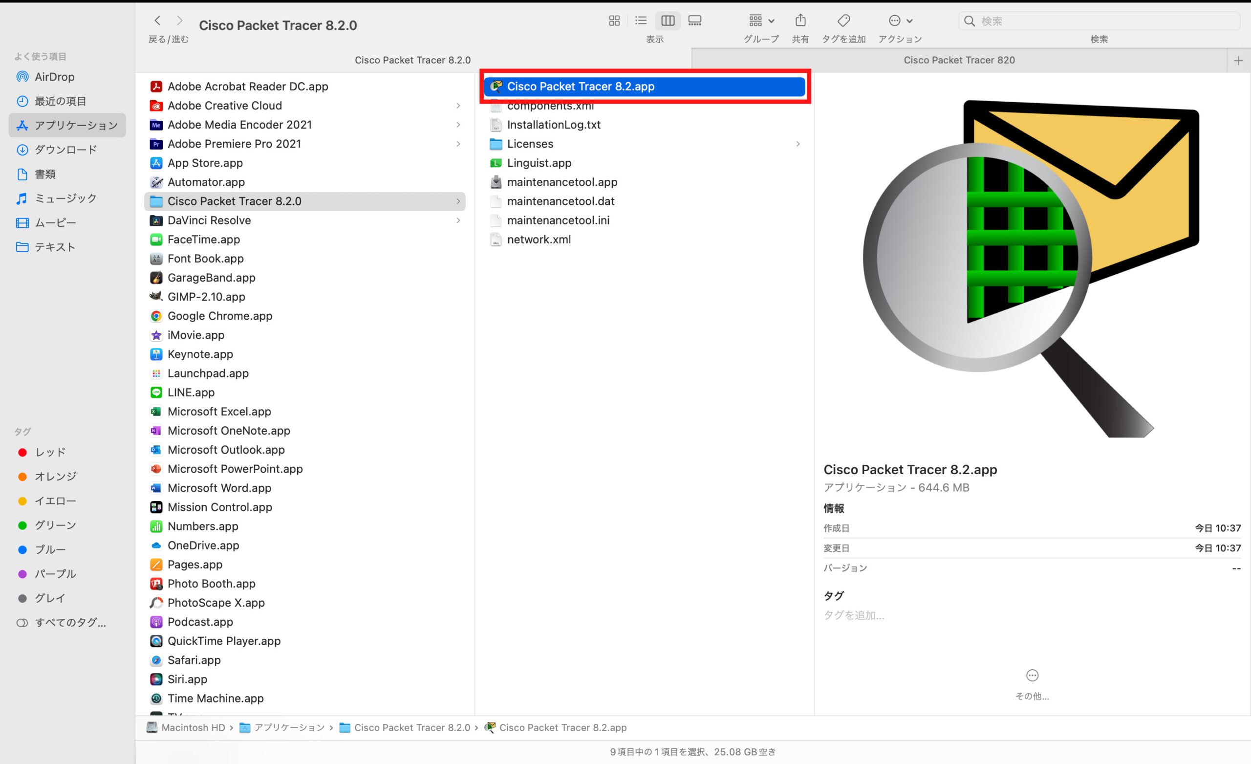Select Microsoft Excel.app
This screenshot has height=764, width=1251.
(304, 412)
